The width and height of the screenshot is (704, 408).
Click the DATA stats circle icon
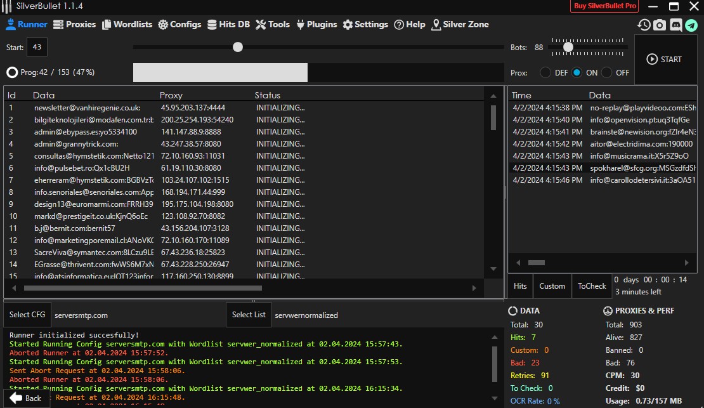(x=512, y=310)
